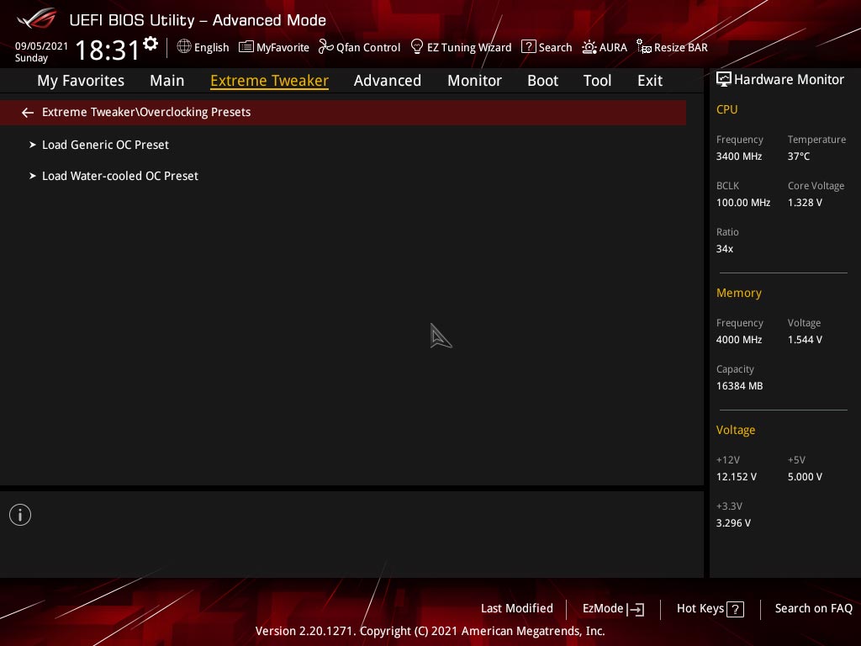
Task: Switch to the Main tab
Action: point(167,81)
